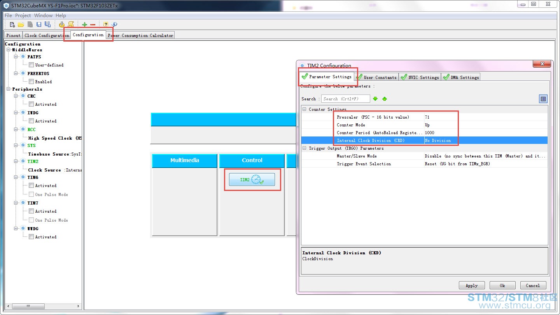Click the WWDG cube icon in tree
Viewport: 560px width, 315px height.
coord(23,229)
